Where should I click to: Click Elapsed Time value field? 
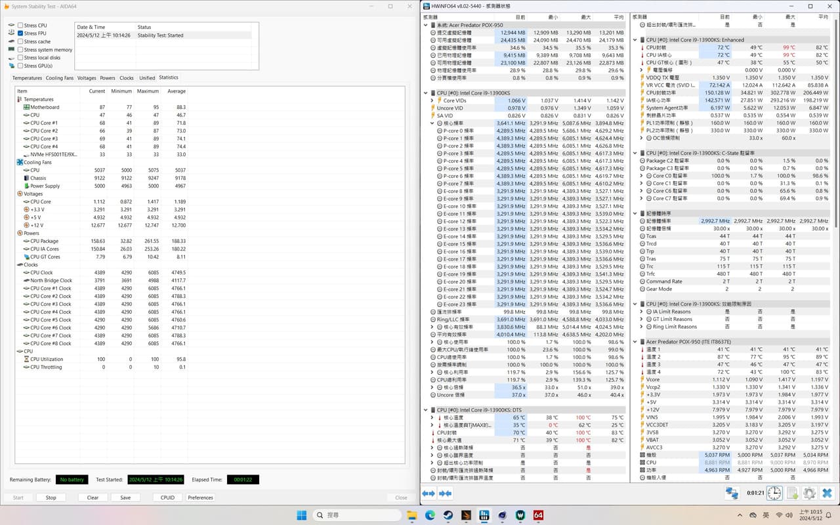tap(243, 480)
